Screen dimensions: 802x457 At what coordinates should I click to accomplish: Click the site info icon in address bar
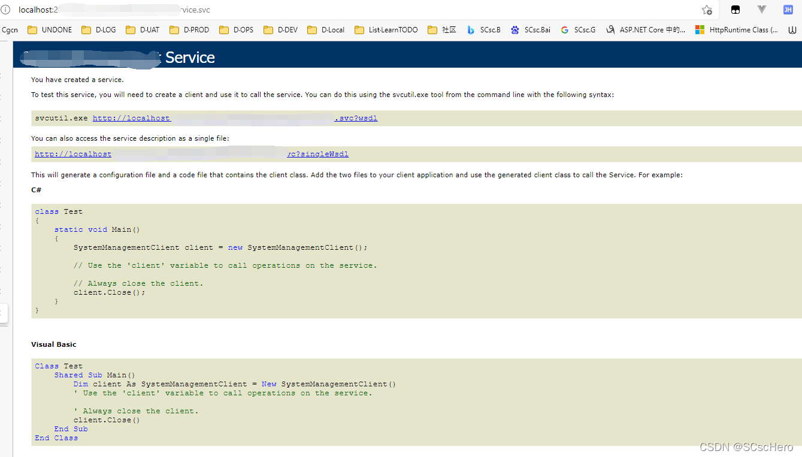click(6, 10)
